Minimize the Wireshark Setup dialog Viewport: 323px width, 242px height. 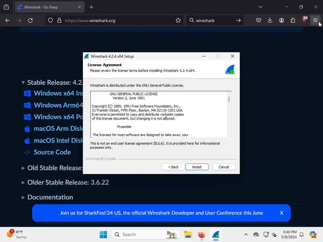pyautogui.click(x=204, y=56)
